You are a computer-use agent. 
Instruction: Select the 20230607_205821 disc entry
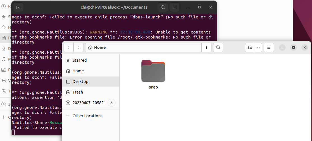[89, 103]
